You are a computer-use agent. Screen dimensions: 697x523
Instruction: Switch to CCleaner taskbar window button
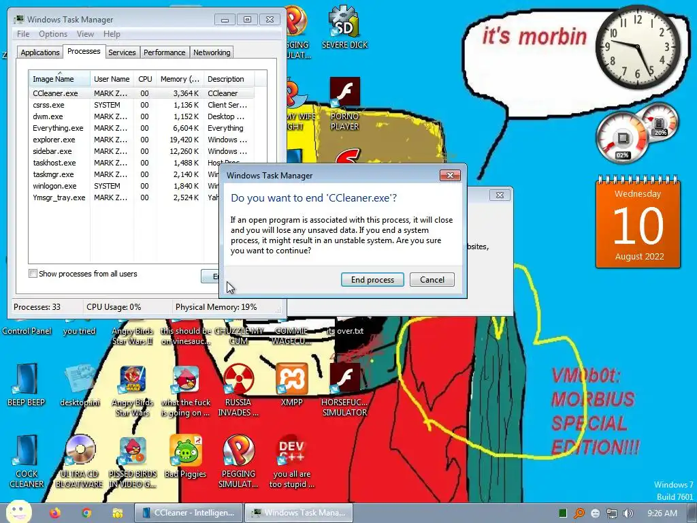189,513
